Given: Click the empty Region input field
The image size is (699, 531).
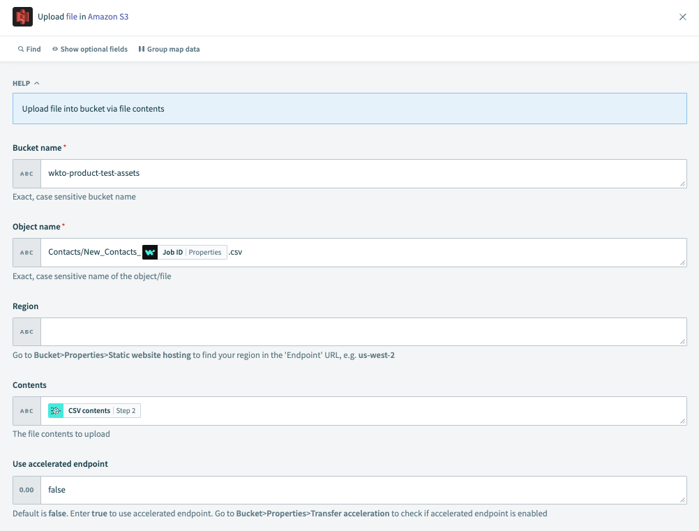Looking at the screenshot, I should click(363, 331).
